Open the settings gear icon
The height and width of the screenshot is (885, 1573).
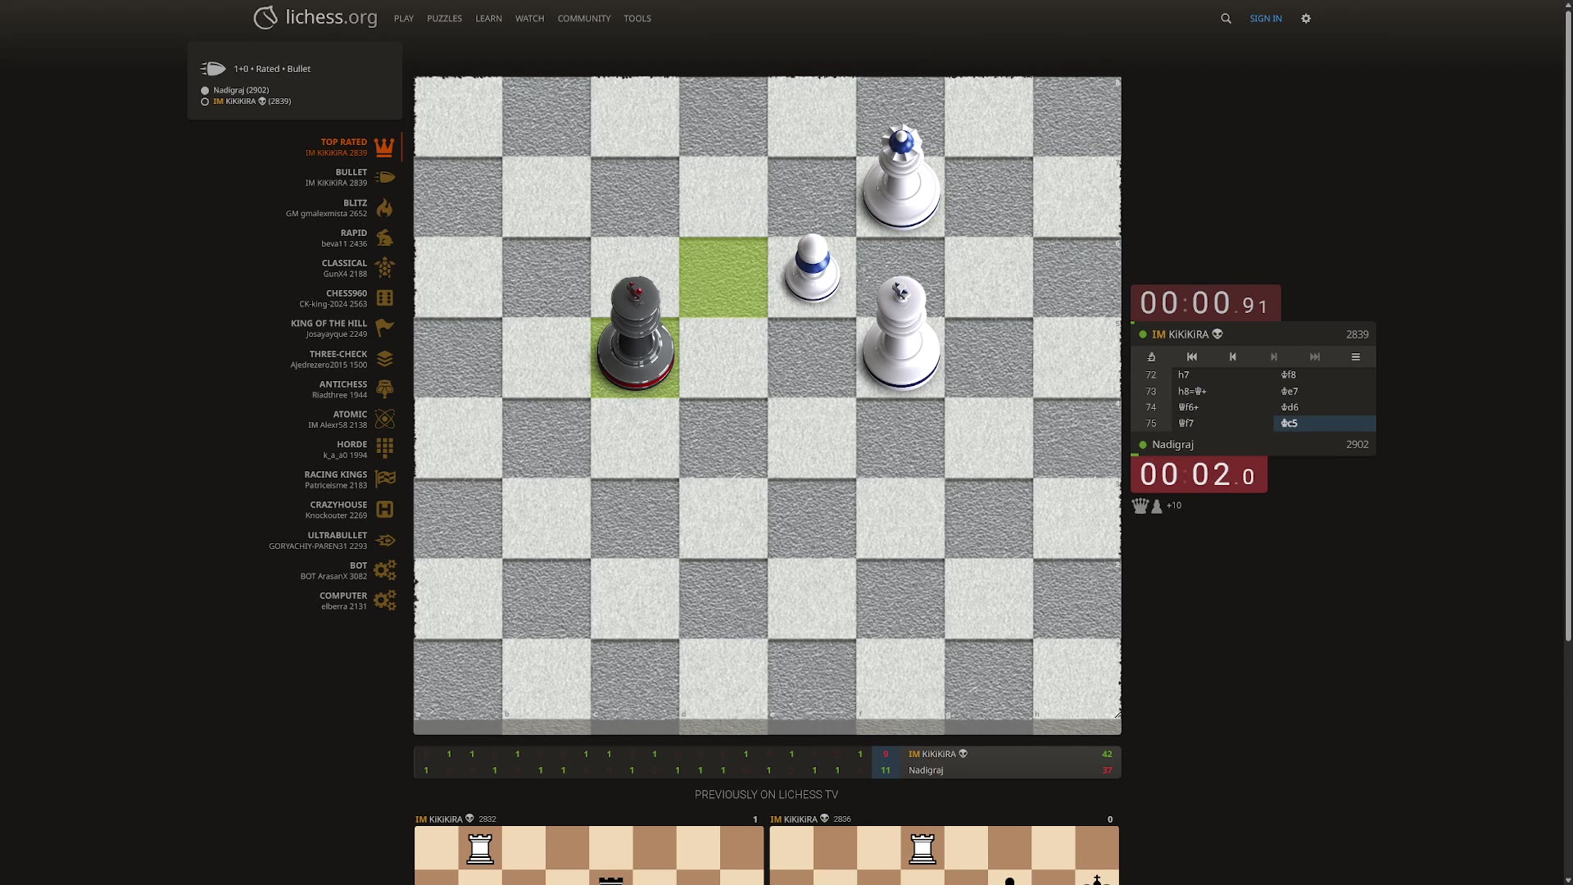click(x=1306, y=18)
